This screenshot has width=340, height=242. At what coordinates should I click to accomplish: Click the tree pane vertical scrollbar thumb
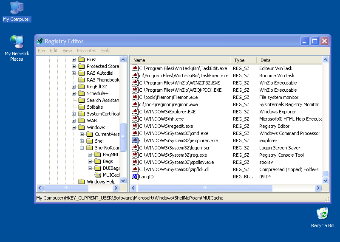123,137
